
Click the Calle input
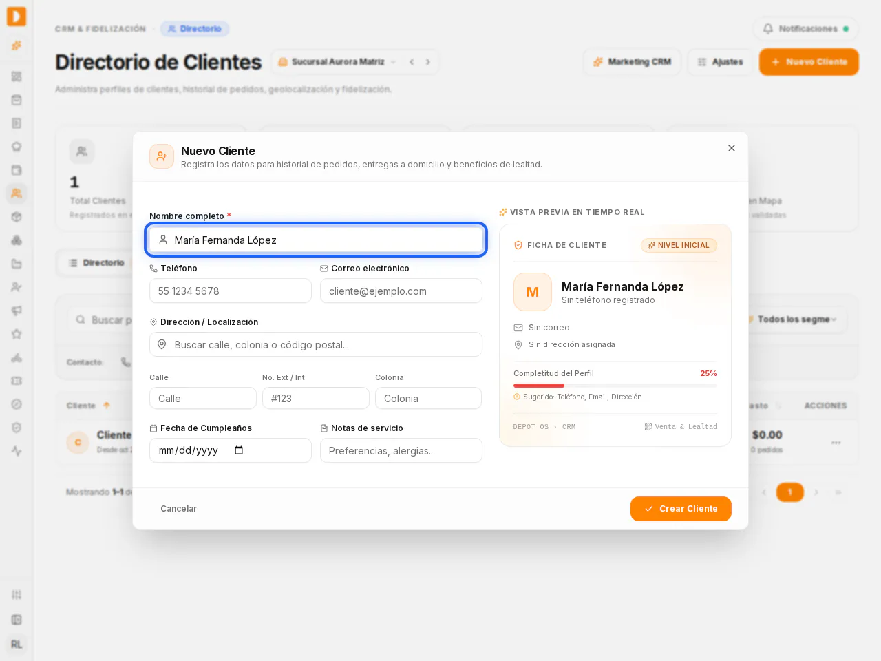click(203, 398)
